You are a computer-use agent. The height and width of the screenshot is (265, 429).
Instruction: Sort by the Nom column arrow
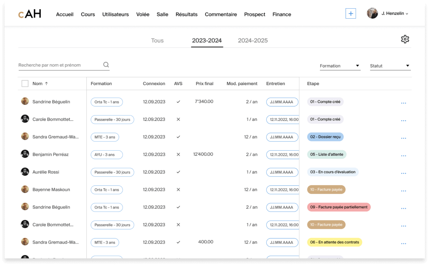(46, 83)
